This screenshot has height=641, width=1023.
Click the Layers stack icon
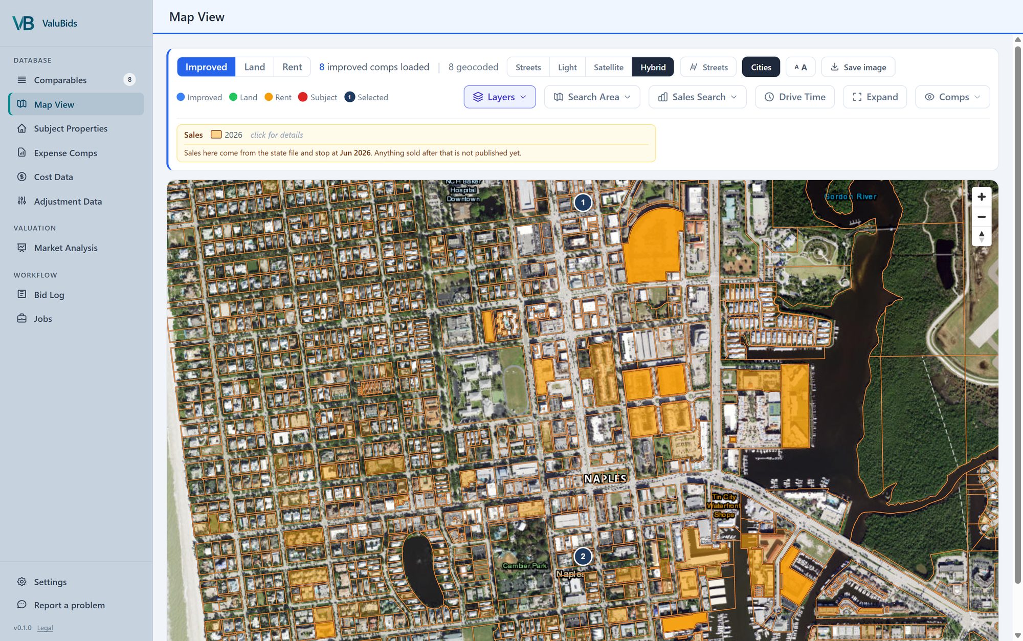coord(478,97)
